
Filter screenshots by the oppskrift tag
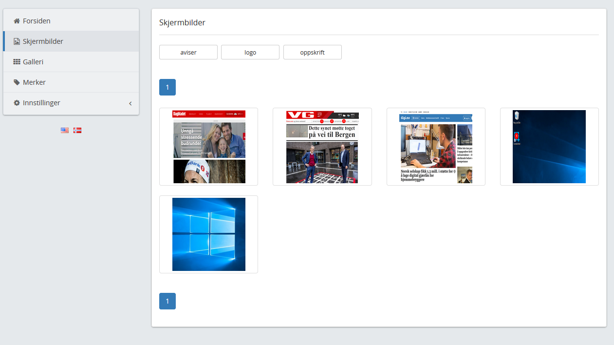pyautogui.click(x=312, y=52)
